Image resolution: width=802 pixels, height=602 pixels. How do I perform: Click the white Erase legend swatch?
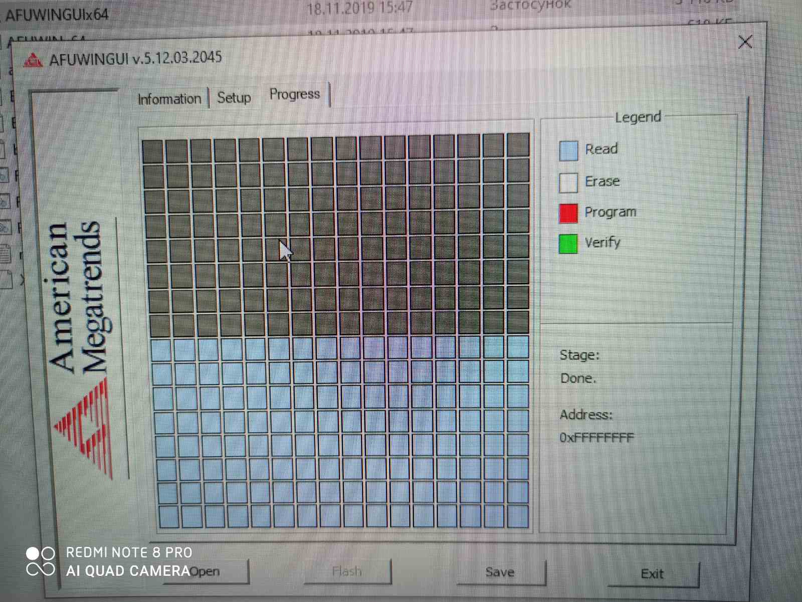[568, 182]
